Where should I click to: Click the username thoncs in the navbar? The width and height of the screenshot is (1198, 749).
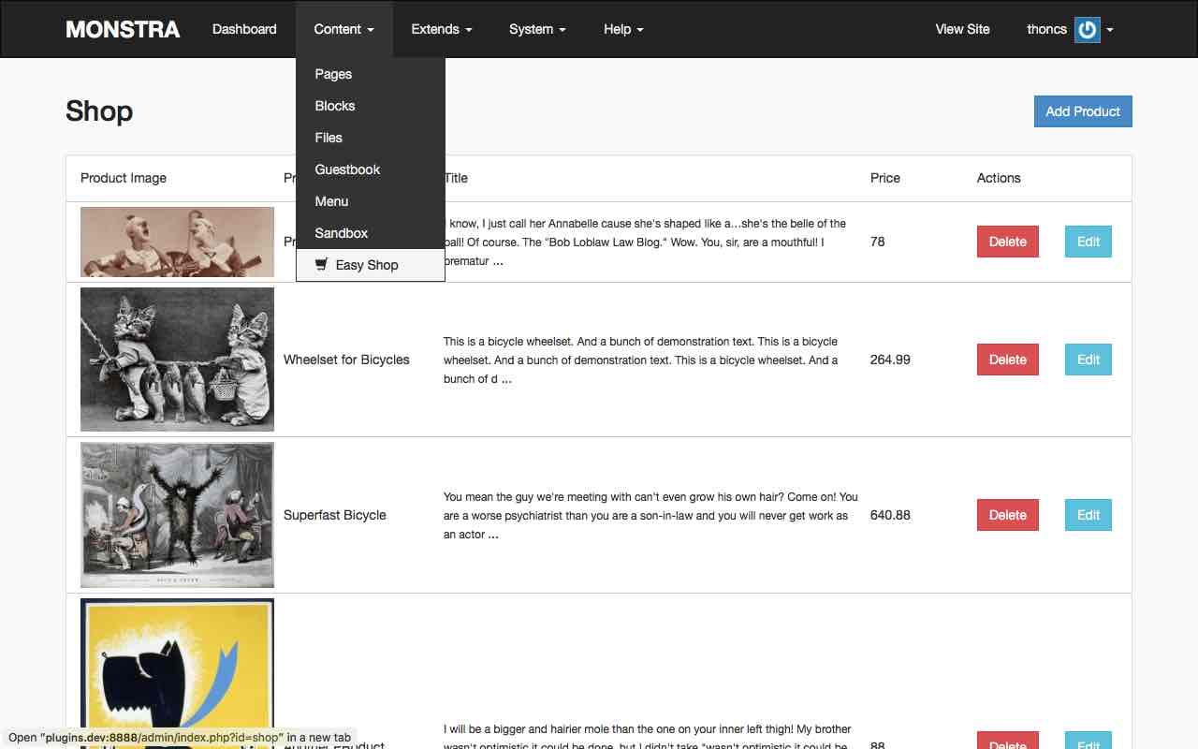(1045, 29)
